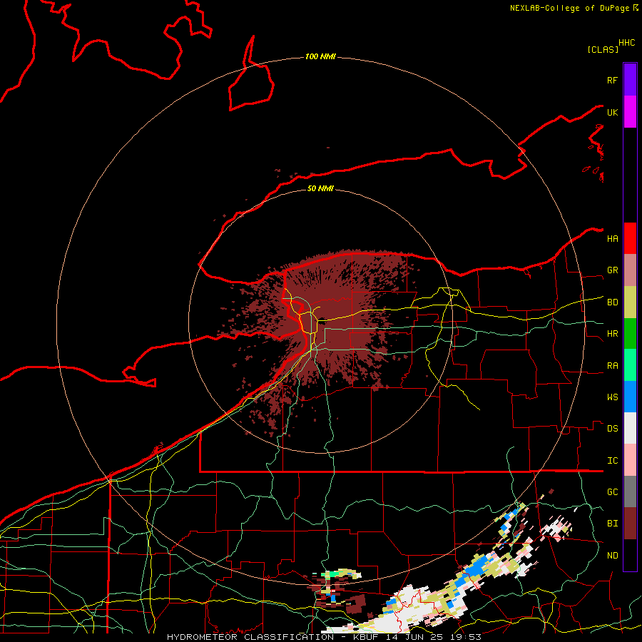Click the BD legend label
Image resolution: width=642 pixels, height=642 pixels.
[x=612, y=302]
